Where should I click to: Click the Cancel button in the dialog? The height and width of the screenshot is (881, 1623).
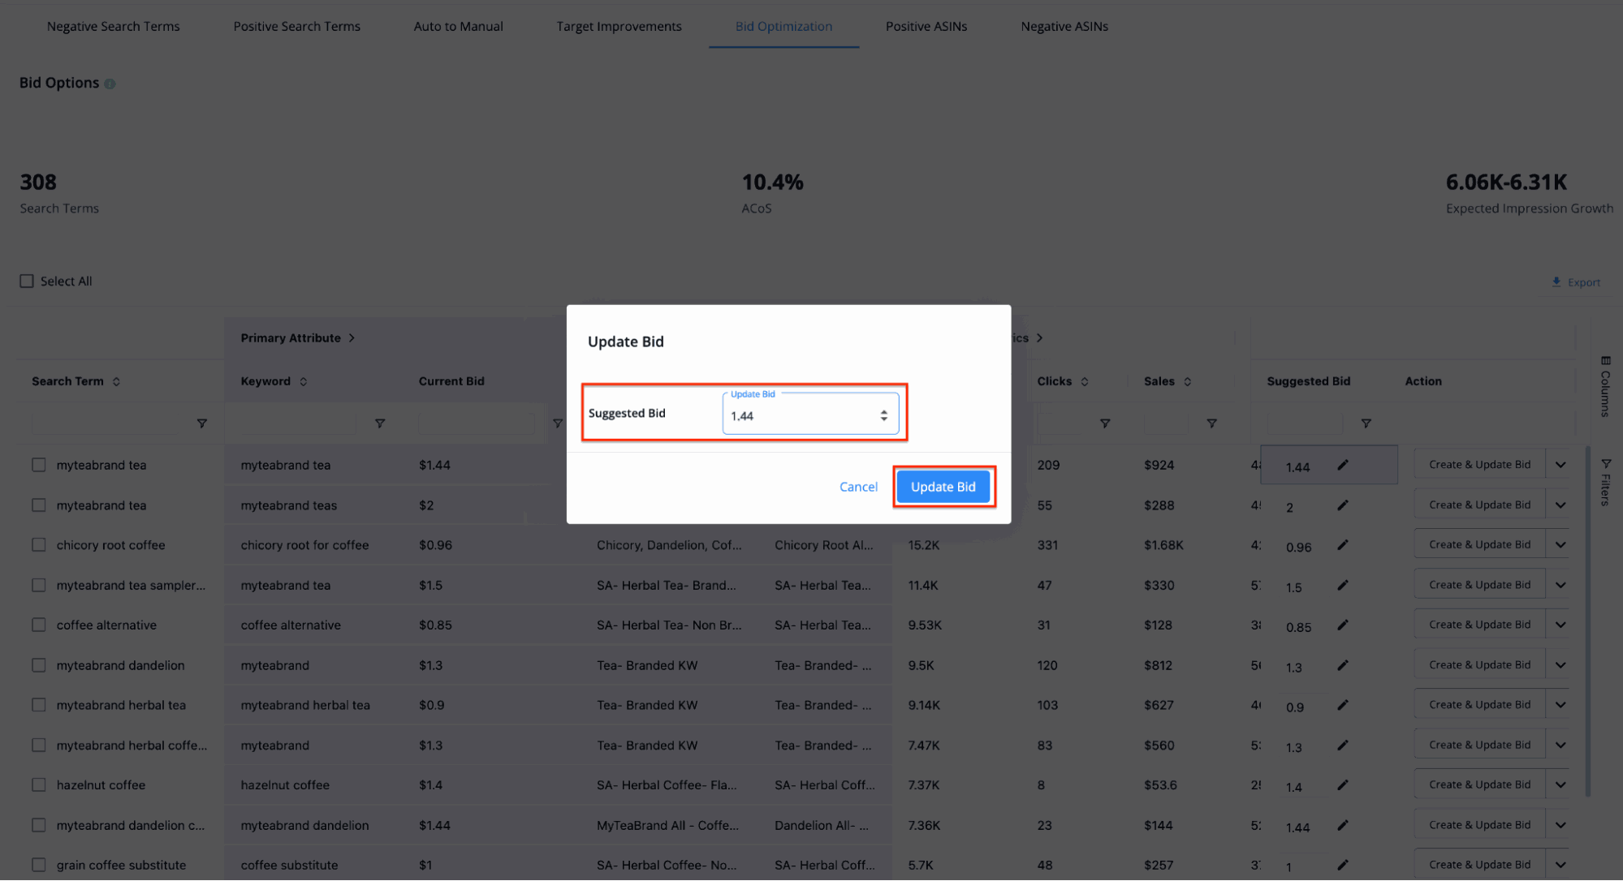pyautogui.click(x=859, y=485)
